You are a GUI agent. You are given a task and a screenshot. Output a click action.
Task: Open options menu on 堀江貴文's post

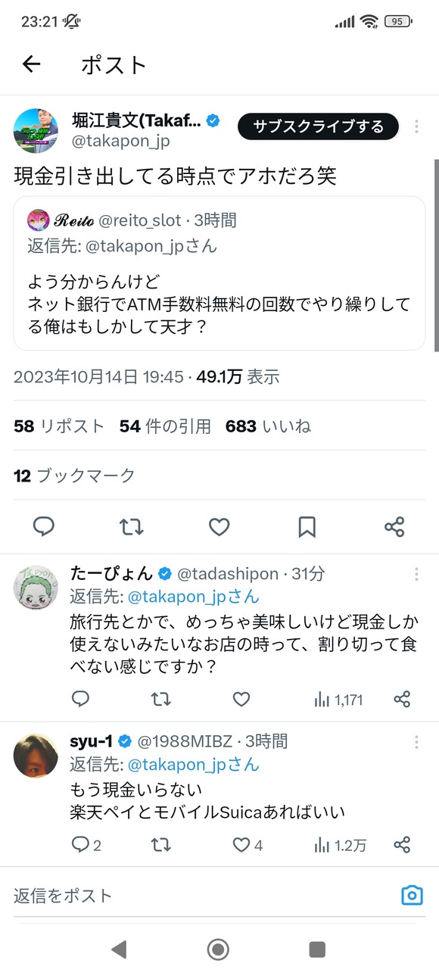[416, 126]
